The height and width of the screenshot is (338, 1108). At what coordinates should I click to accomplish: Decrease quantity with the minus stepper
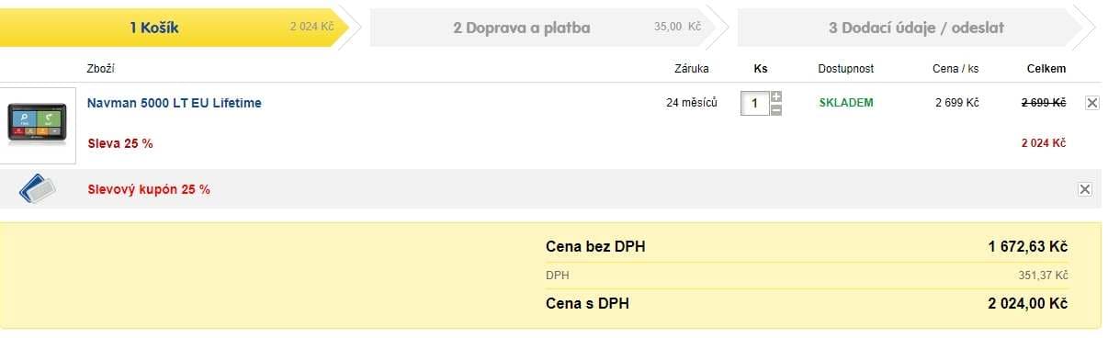pyautogui.click(x=776, y=110)
